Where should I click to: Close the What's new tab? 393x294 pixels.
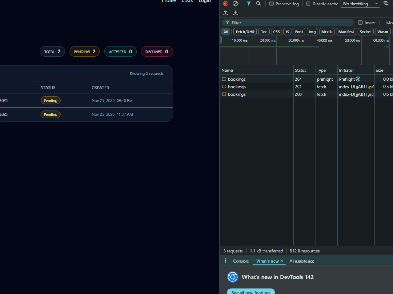click(282, 261)
